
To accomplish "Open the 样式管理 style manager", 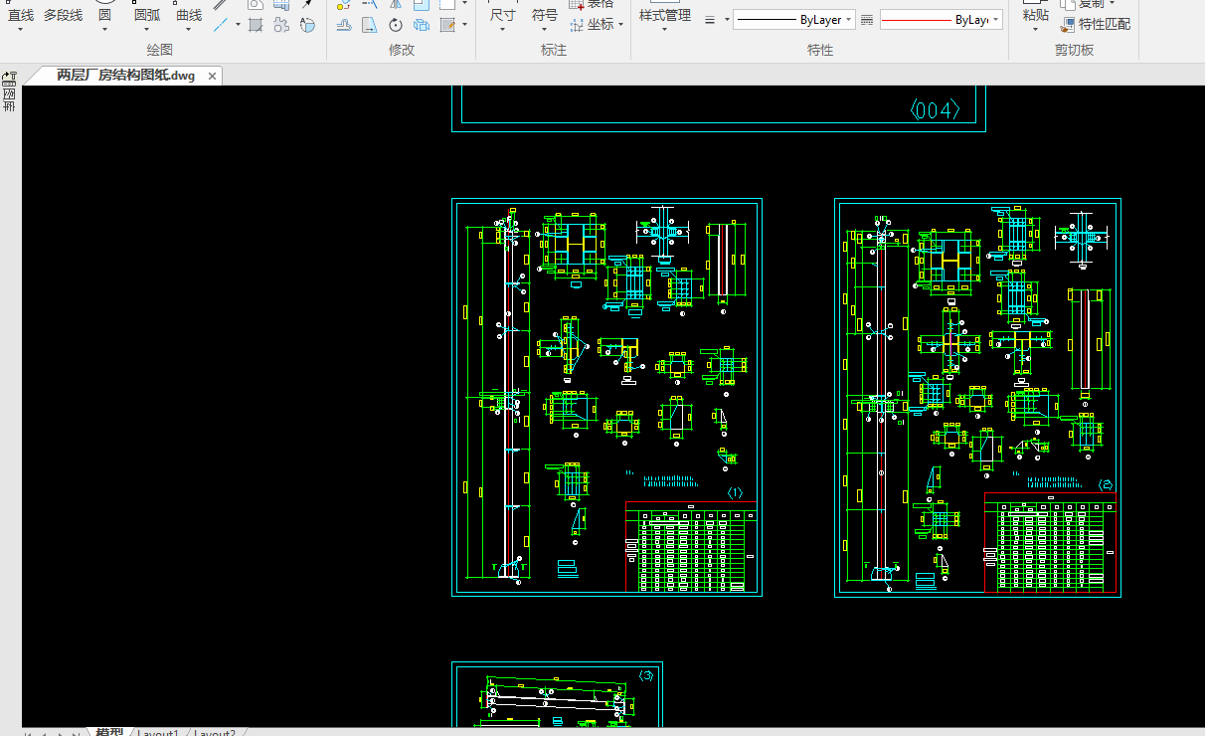I will click(664, 16).
